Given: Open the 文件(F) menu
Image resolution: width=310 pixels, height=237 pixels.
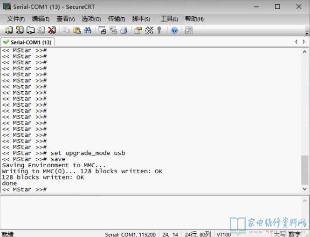Looking at the screenshot, I should point(16,19).
